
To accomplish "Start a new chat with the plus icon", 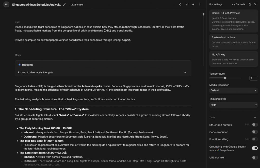I will 193,5.
